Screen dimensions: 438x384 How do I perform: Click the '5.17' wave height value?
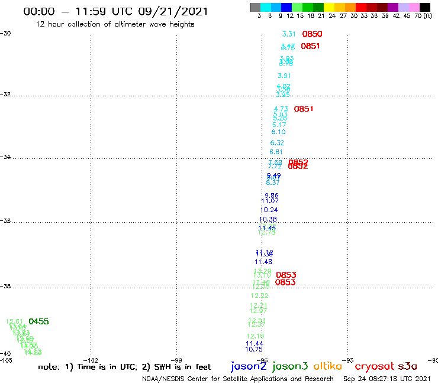point(279,125)
